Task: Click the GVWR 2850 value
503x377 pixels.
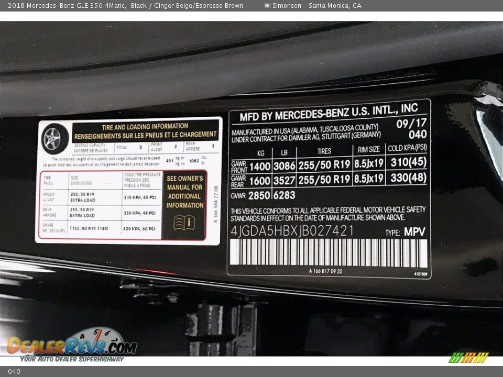Action: click(260, 195)
